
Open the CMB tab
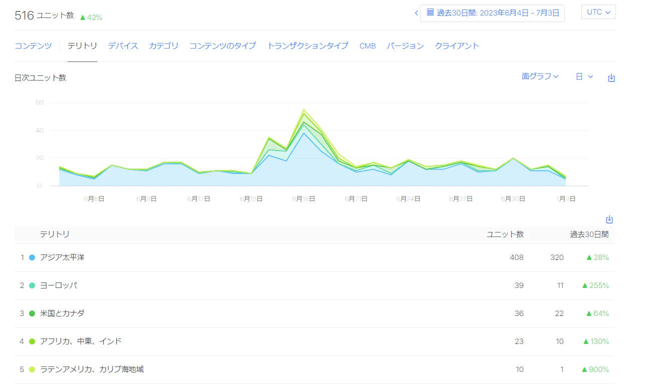pos(368,45)
